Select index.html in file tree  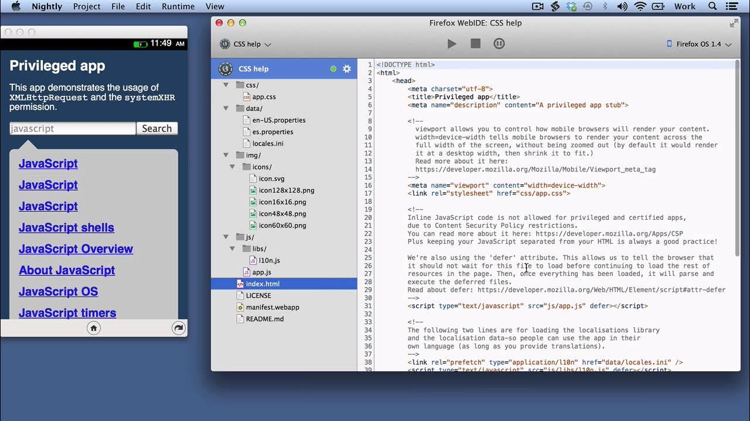[x=284, y=284]
